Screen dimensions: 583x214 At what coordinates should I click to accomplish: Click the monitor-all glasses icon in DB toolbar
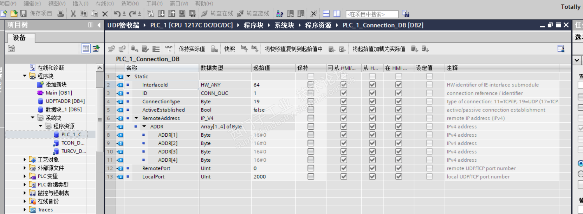[169, 48]
